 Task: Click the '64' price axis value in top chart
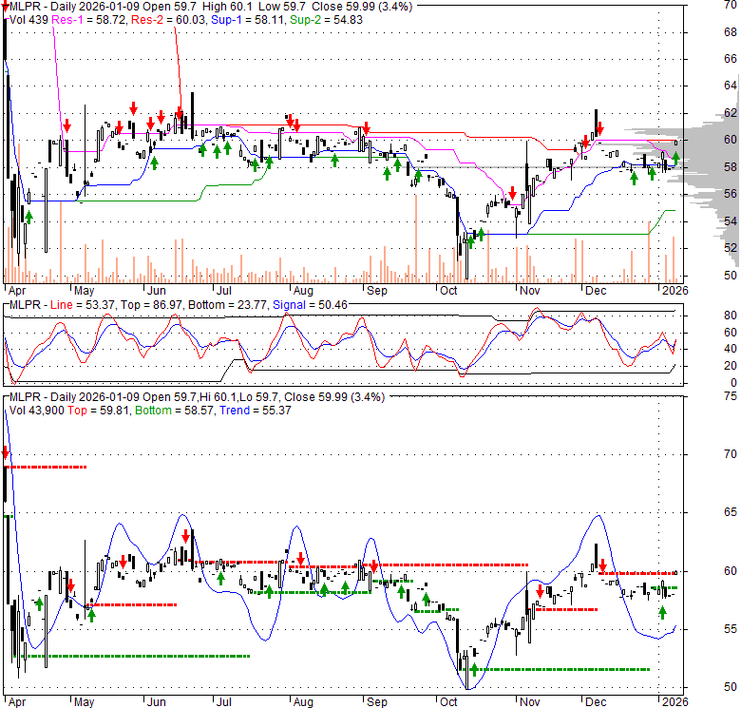(x=731, y=86)
